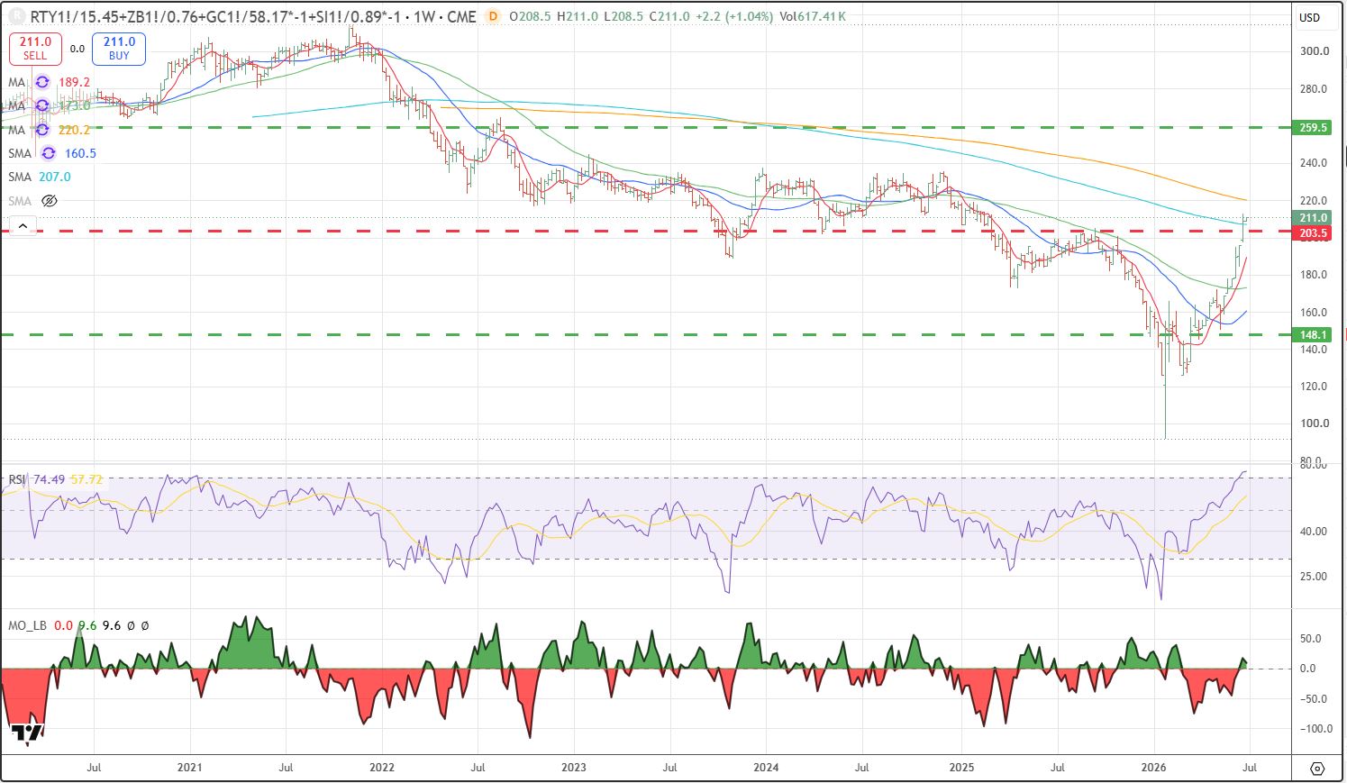The width and height of the screenshot is (1347, 783).
Task: Click the 2024 label on the time axis
Action: 767,768
